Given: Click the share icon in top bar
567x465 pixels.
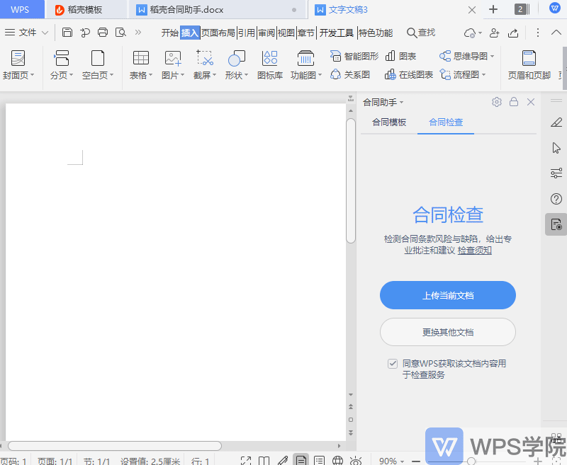Looking at the screenshot, I should coord(513,33).
